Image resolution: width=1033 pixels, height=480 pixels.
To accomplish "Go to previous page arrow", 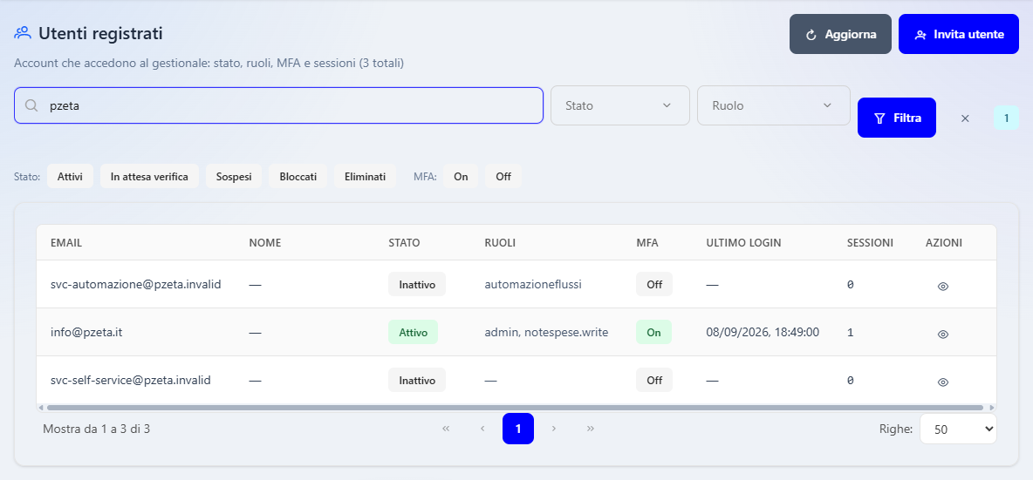I will pyautogui.click(x=482, y=429).
